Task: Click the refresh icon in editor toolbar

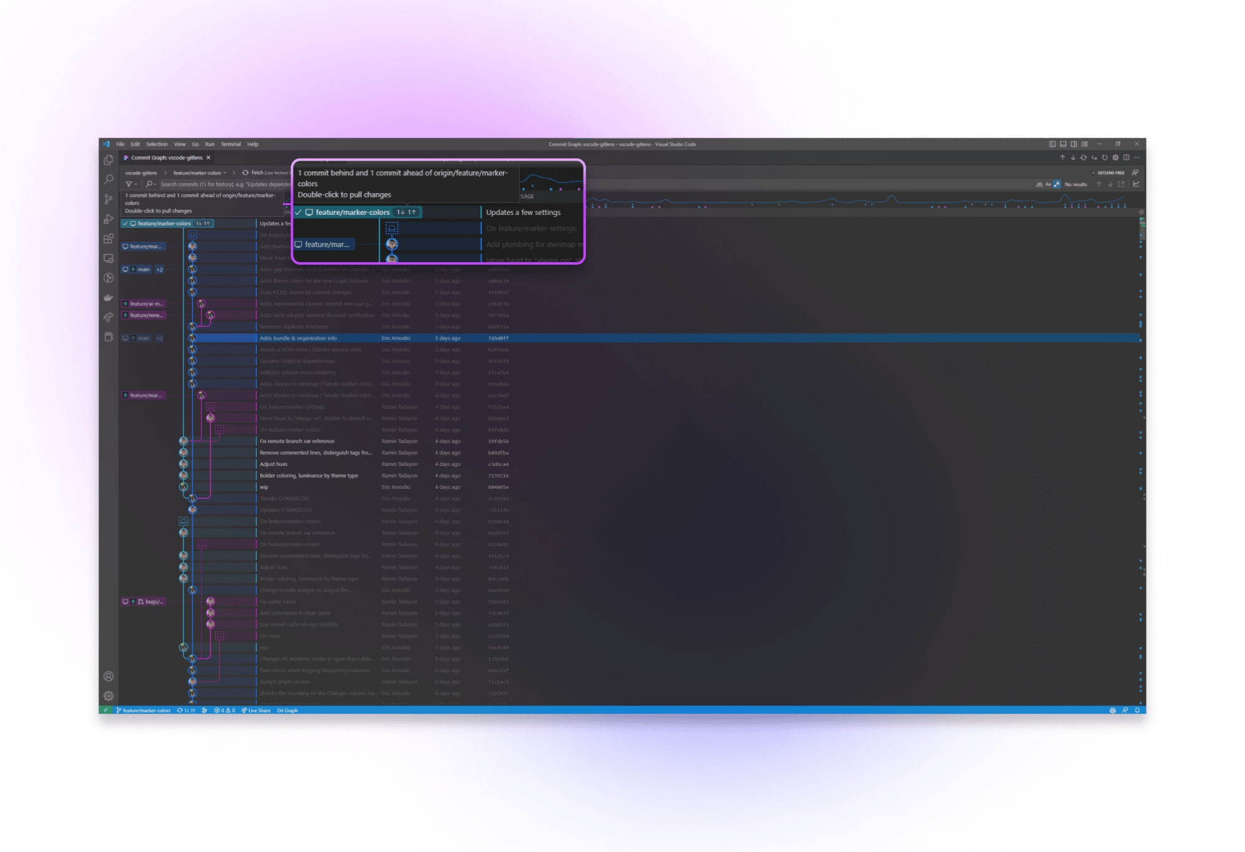Action: pyautogui.click(x=1105, y=158)
